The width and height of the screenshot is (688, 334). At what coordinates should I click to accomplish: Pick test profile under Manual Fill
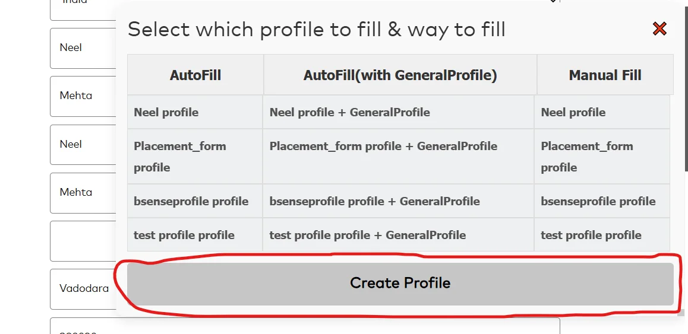pyautogui.click(x=591, y=235)
